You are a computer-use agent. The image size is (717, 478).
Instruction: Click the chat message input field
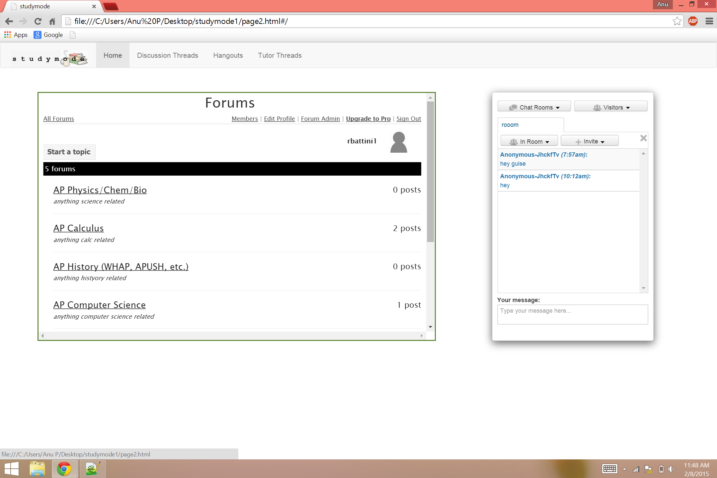pos(572,314)
